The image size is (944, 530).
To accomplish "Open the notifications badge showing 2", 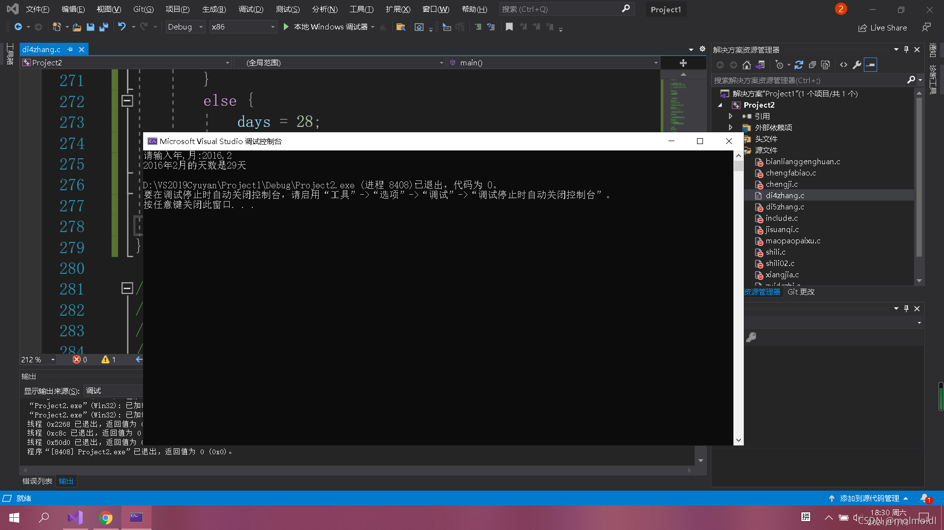I will pyautogui.click(x=841, y=9).
